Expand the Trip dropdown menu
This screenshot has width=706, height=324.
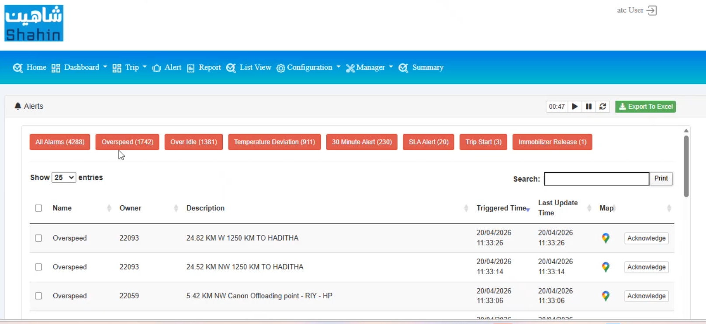(x=145, y=67)
